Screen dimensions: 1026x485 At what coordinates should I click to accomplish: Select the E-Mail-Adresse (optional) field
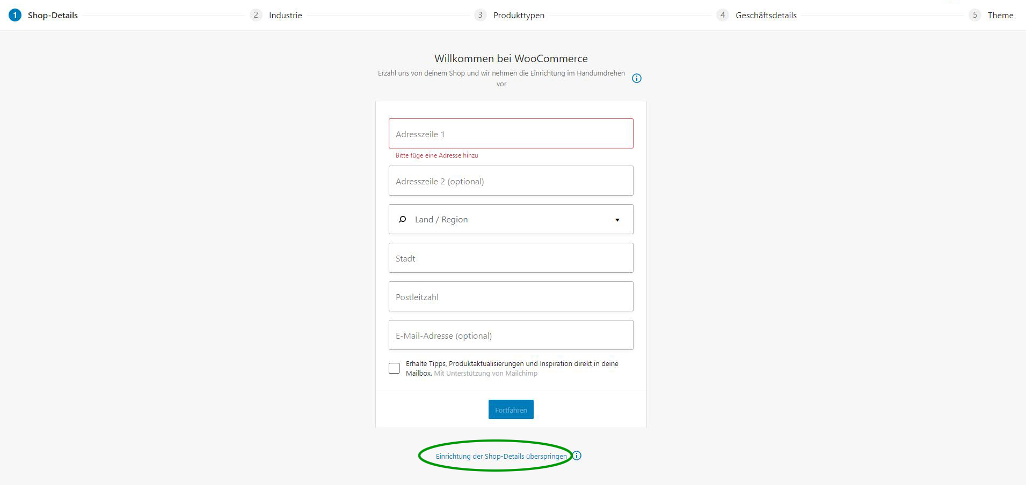coord(511,335)
